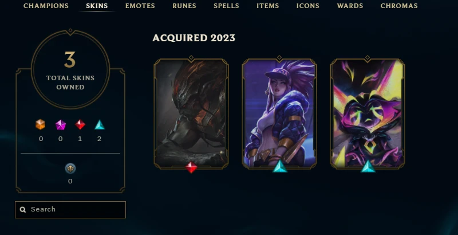
Task: Click the cyan Epic triangle gem in sidebar
Action: [x=100, y=125]
